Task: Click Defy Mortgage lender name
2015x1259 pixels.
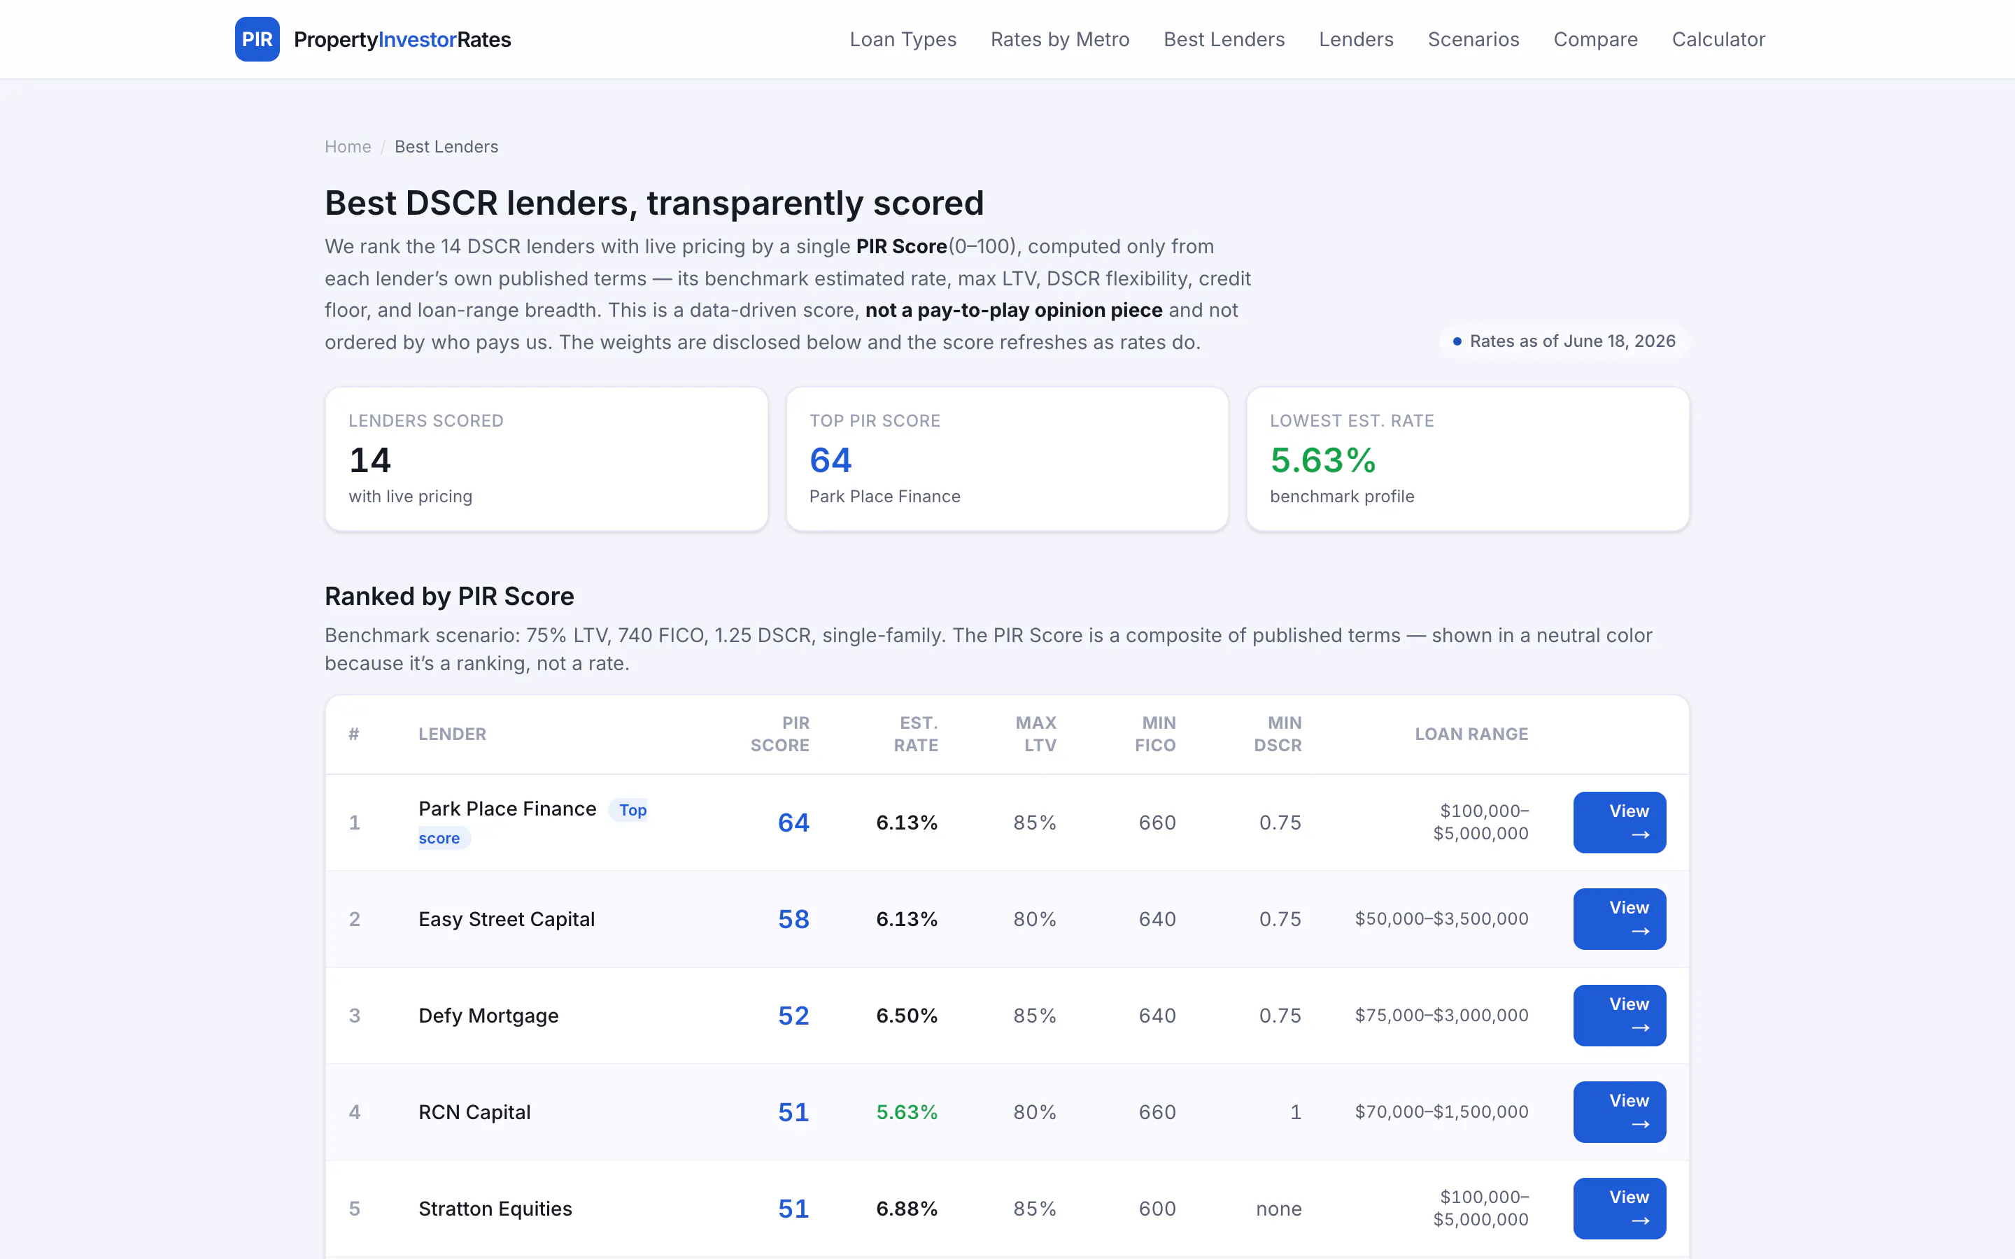Action: click(488, 1016)
